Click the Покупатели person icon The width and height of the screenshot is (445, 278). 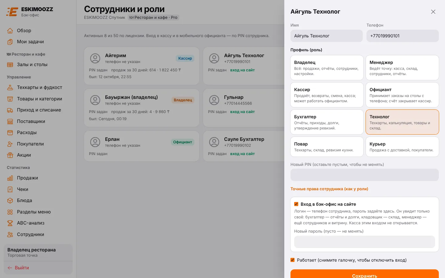point(10,144)
